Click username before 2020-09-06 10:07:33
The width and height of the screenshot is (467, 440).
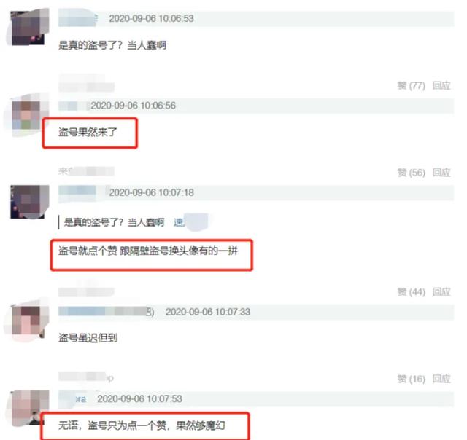[106, 312]
